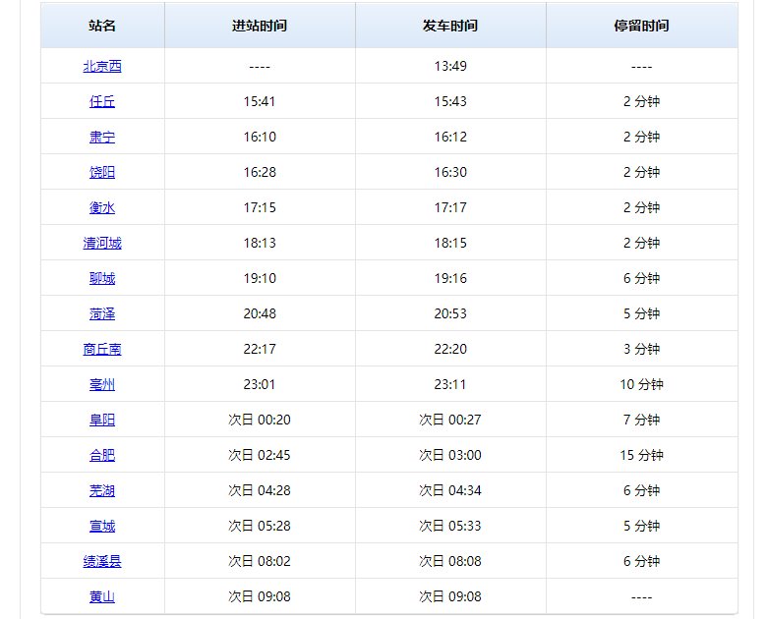The image size is (768, 619).
Task: Click the 站名 column header
Action: coord(102,26)
